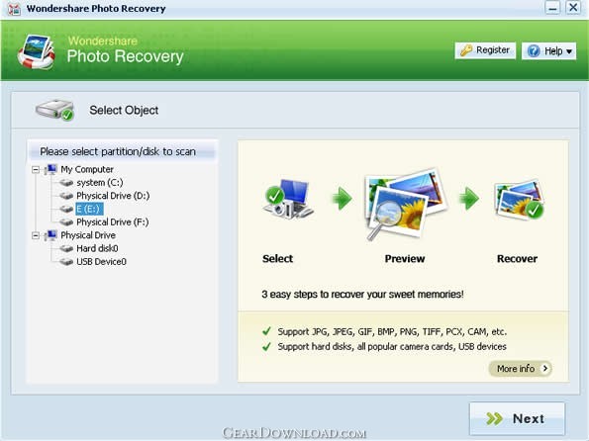Select Physical Drive (D:) in the tree
This screenshot has width=589, height=441.
tap(113, 196)
